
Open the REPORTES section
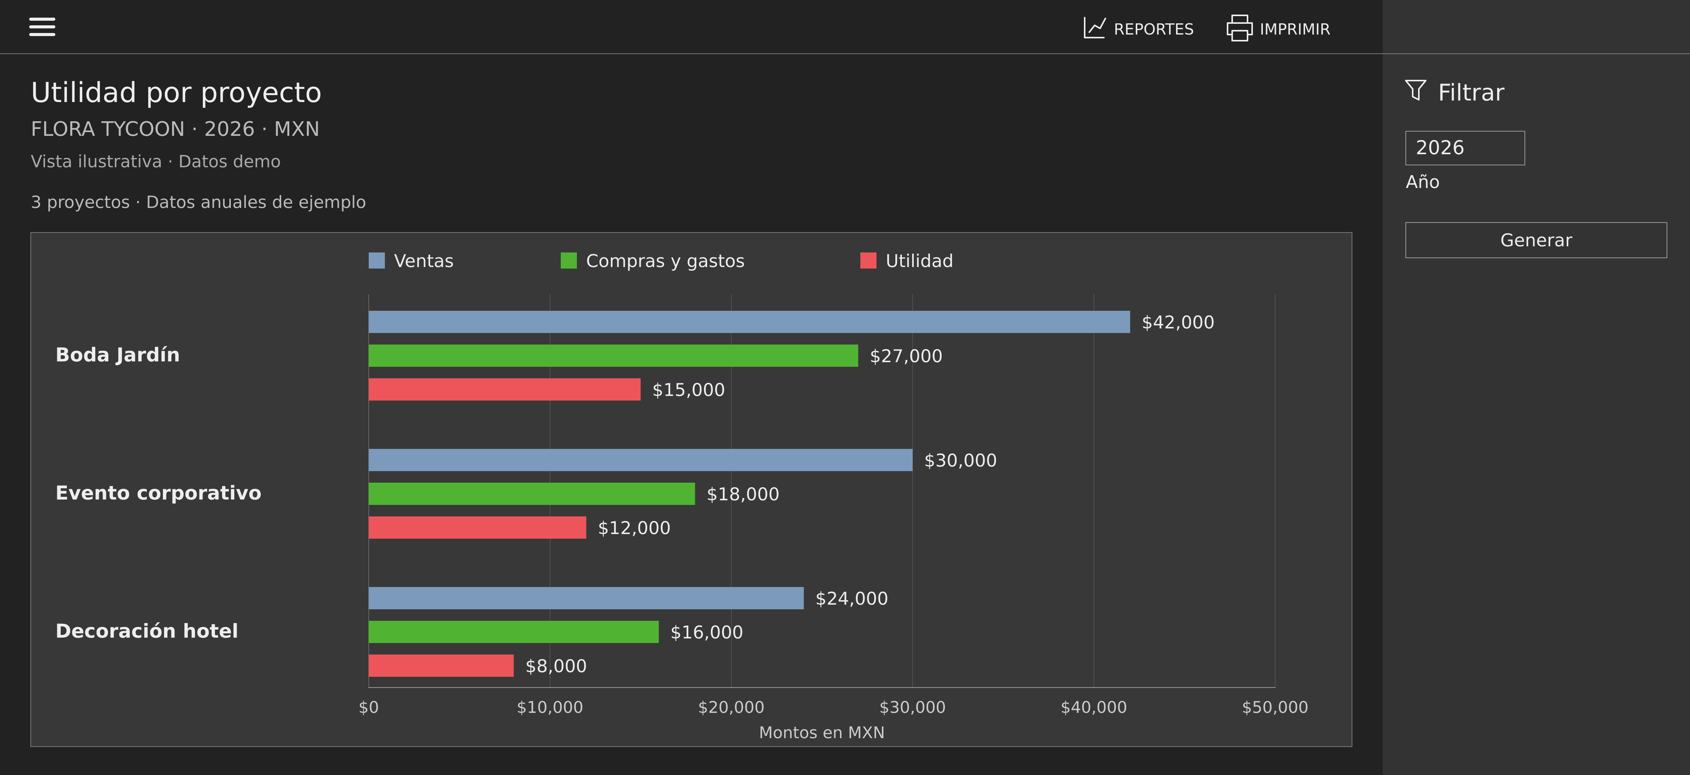coord(1138,28)
